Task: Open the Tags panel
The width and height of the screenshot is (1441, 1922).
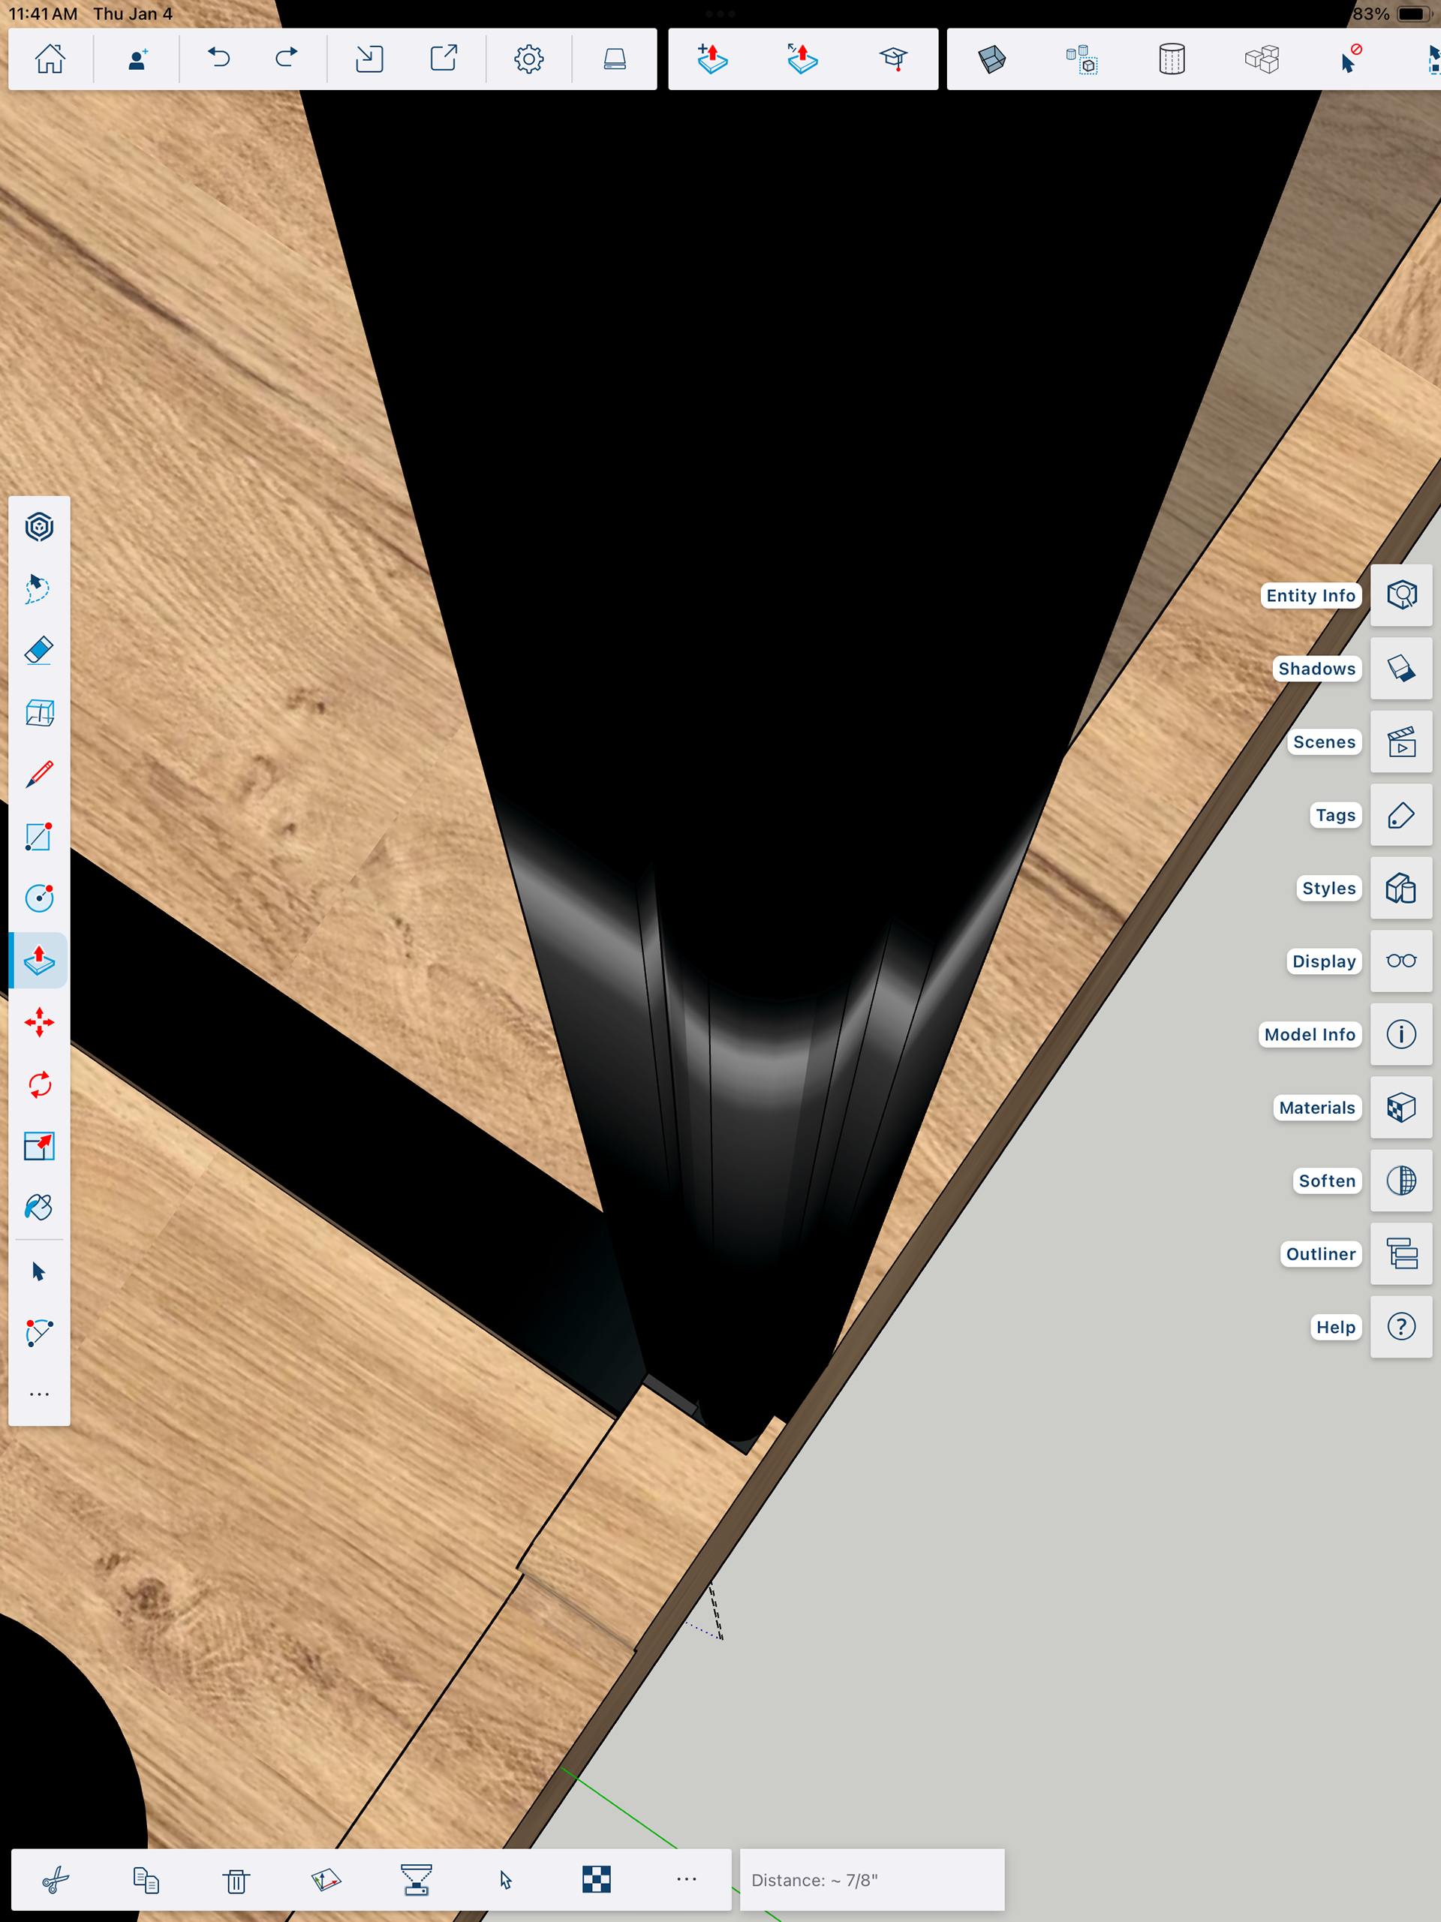Action: [1400, 815]
